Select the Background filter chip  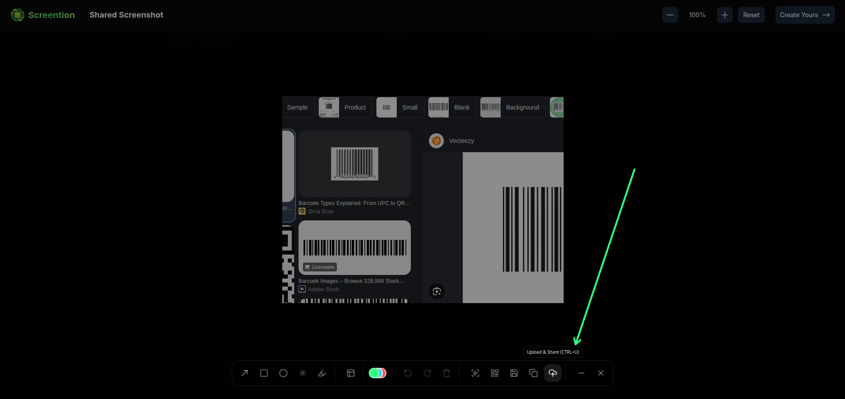(513, 107)
